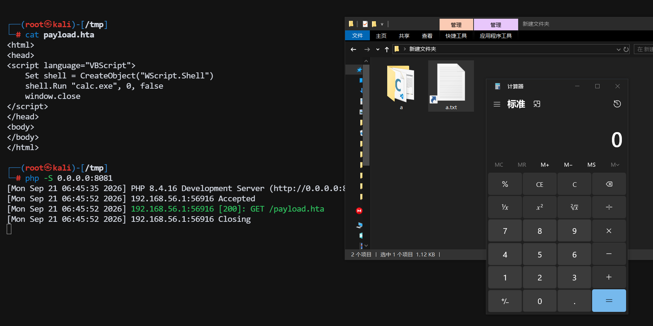Click calculator digit 9
Screen dimensions: 653x326
pyautogui.click(x=574, y=231)
